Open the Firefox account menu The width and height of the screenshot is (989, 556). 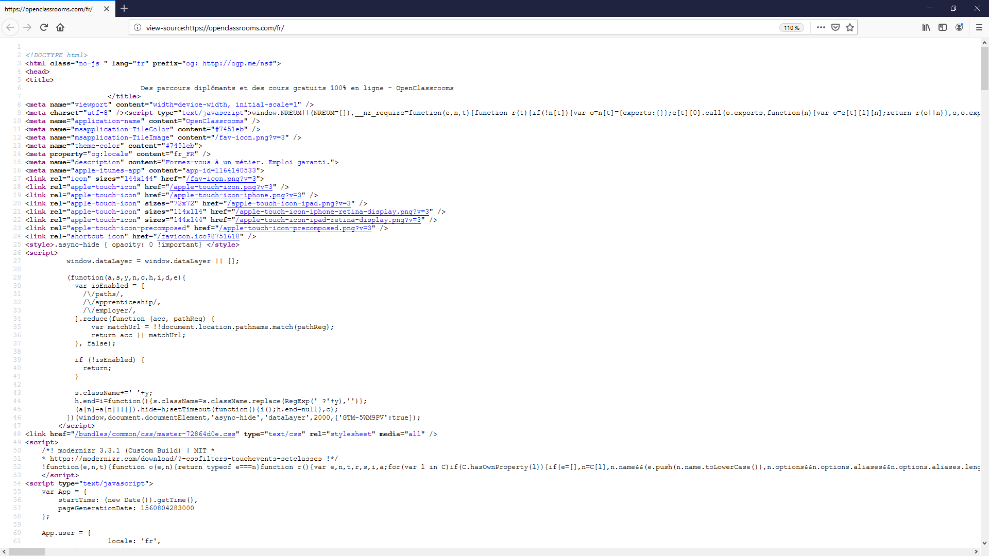tap(959, 27)
